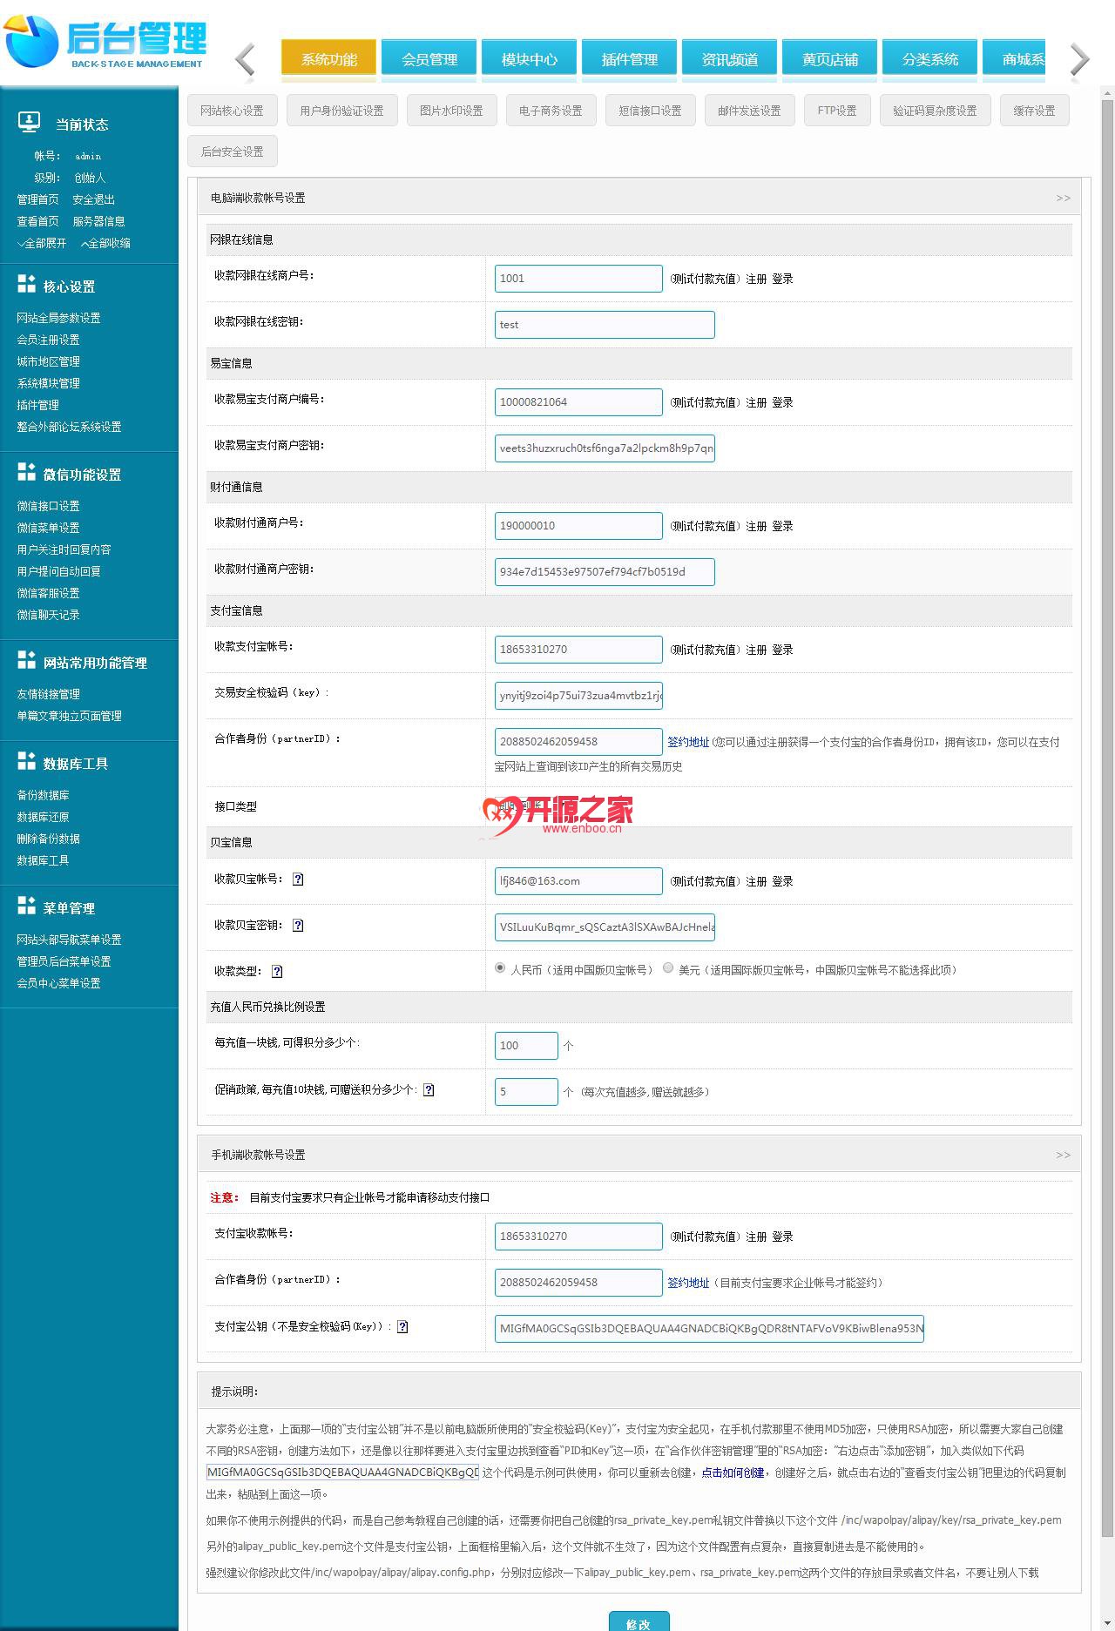Open help icon next to 收款贝宝密钥

click(298, 926)
